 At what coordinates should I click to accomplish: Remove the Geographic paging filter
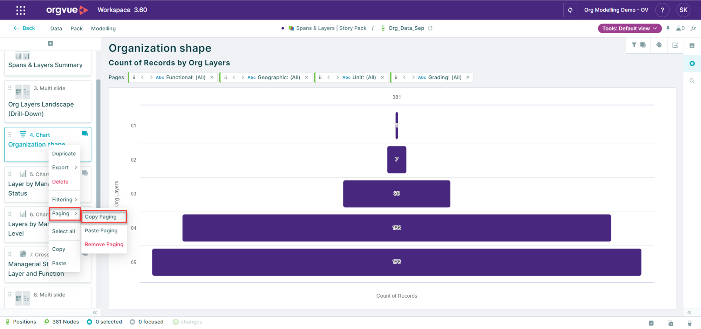coord(307,77)
